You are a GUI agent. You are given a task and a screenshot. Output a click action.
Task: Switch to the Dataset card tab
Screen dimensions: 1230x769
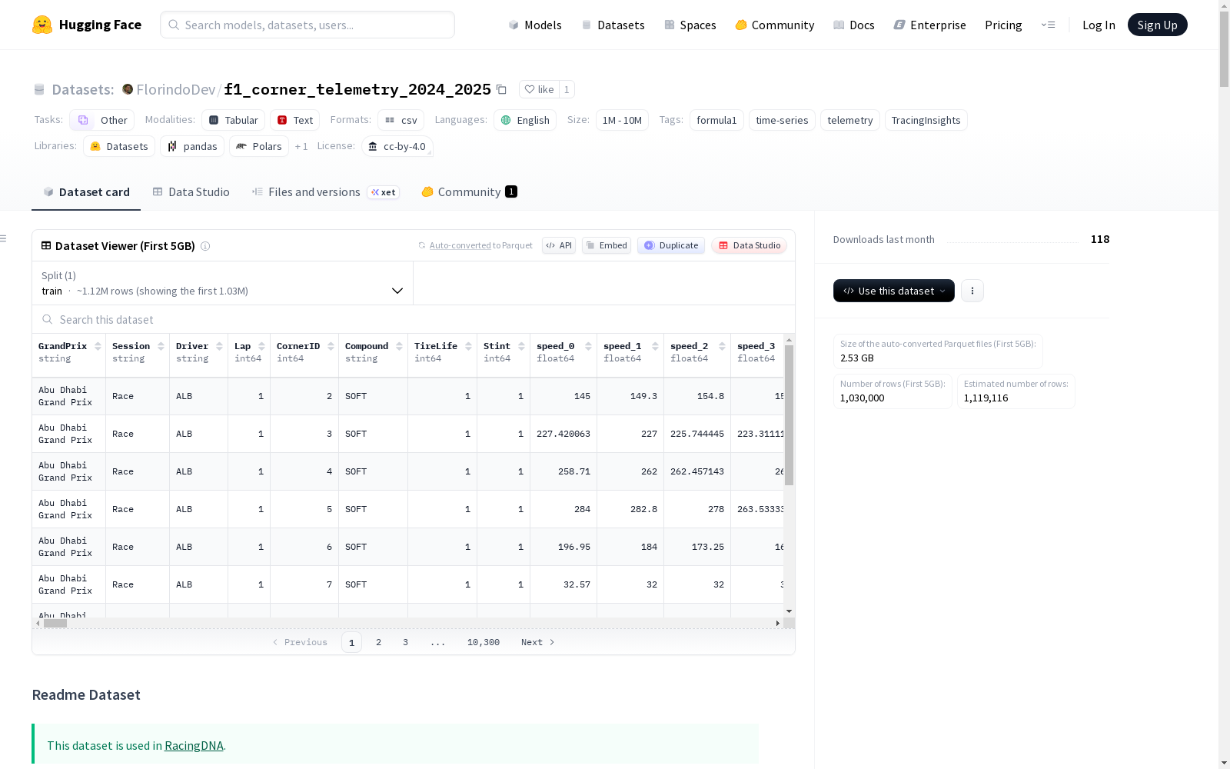pyautogui.click(x=86, y=192)
